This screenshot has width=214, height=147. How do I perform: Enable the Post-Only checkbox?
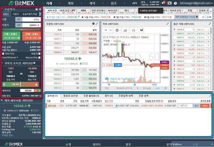pos(3,54)
